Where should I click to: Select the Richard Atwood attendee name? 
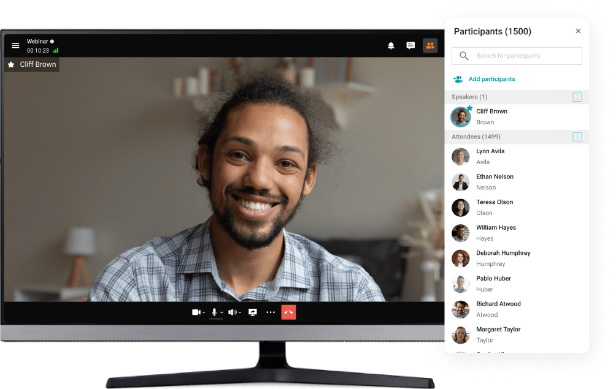tap(498, 304)
